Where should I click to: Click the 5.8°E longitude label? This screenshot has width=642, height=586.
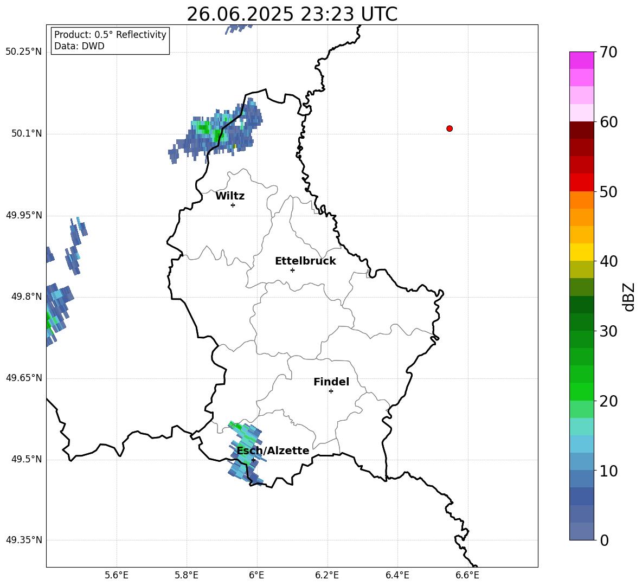coord(187,575)
